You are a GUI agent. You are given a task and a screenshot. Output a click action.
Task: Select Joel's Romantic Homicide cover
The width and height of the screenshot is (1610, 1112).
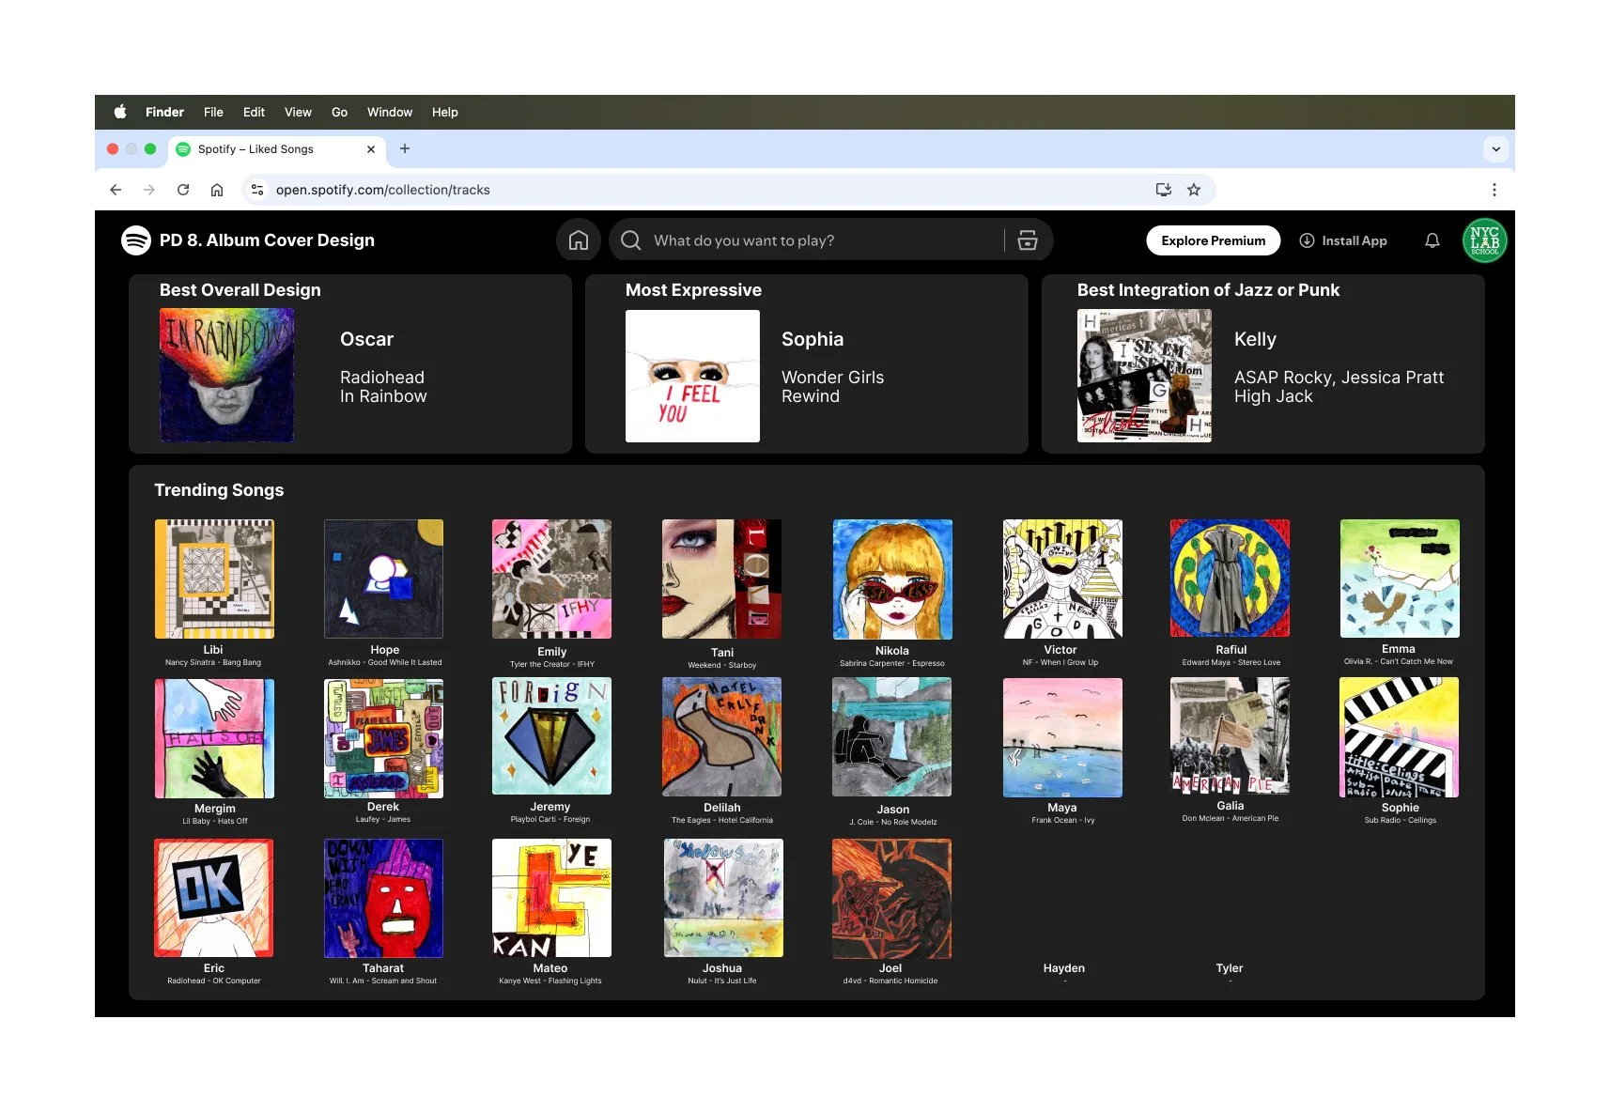pyautogui.click(x=891, y=899)
